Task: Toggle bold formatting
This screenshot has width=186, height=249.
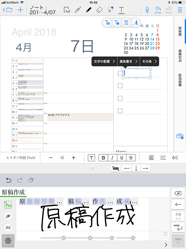Action: 103,158
